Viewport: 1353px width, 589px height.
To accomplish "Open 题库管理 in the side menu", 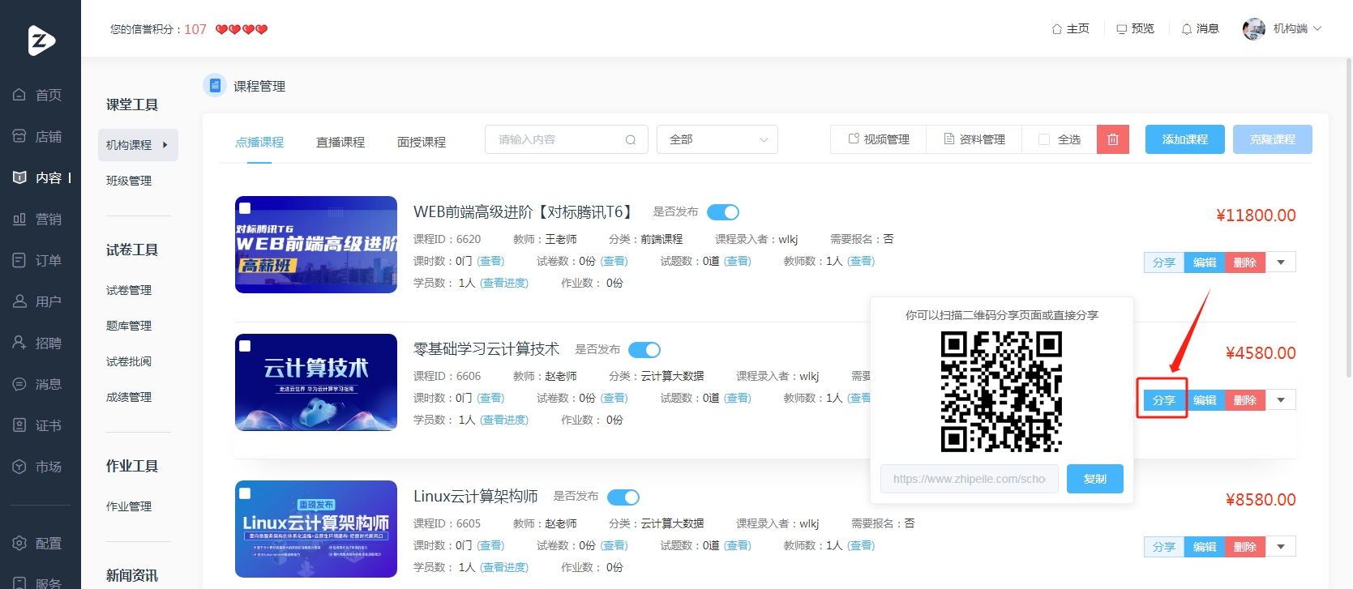I will click(x=129, y=326).
